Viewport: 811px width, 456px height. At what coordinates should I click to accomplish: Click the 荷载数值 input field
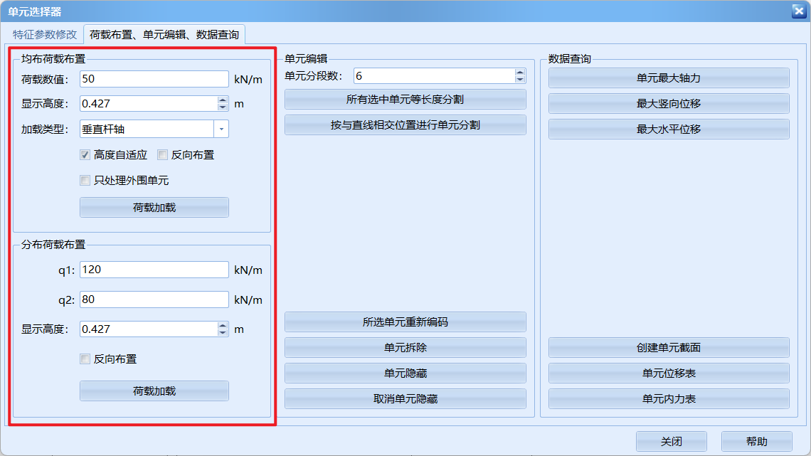coord(154,79)
